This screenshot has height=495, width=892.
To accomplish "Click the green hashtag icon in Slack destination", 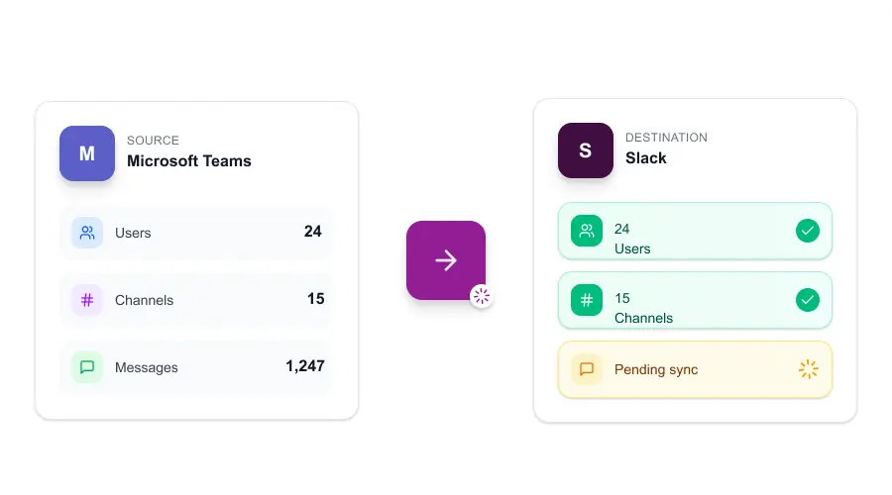I will coord(587,300).
